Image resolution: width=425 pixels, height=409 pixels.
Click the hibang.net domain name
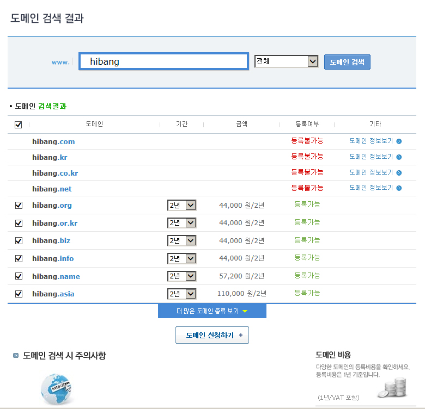(x=52, y=189)
